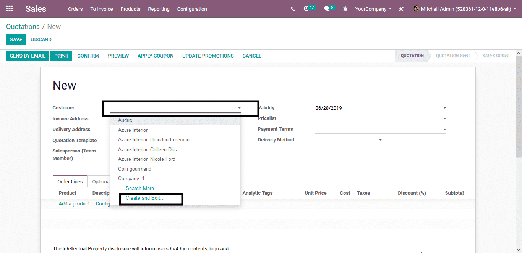The height and width of the screenshot is (253, 522).
Task: Open the Configuration menu
Action: tap(192, 9)
